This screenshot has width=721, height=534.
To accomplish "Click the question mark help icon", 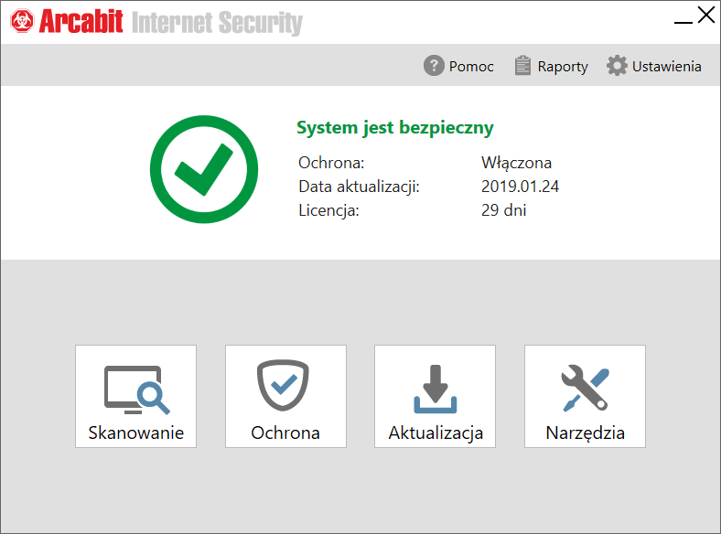I will (434, 66).
